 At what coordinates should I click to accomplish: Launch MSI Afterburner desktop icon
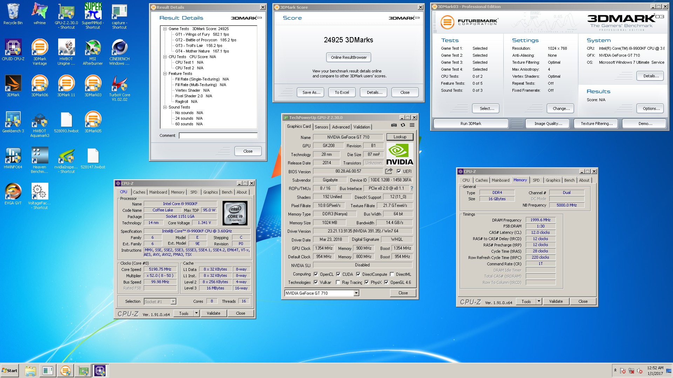click(93, 52)
